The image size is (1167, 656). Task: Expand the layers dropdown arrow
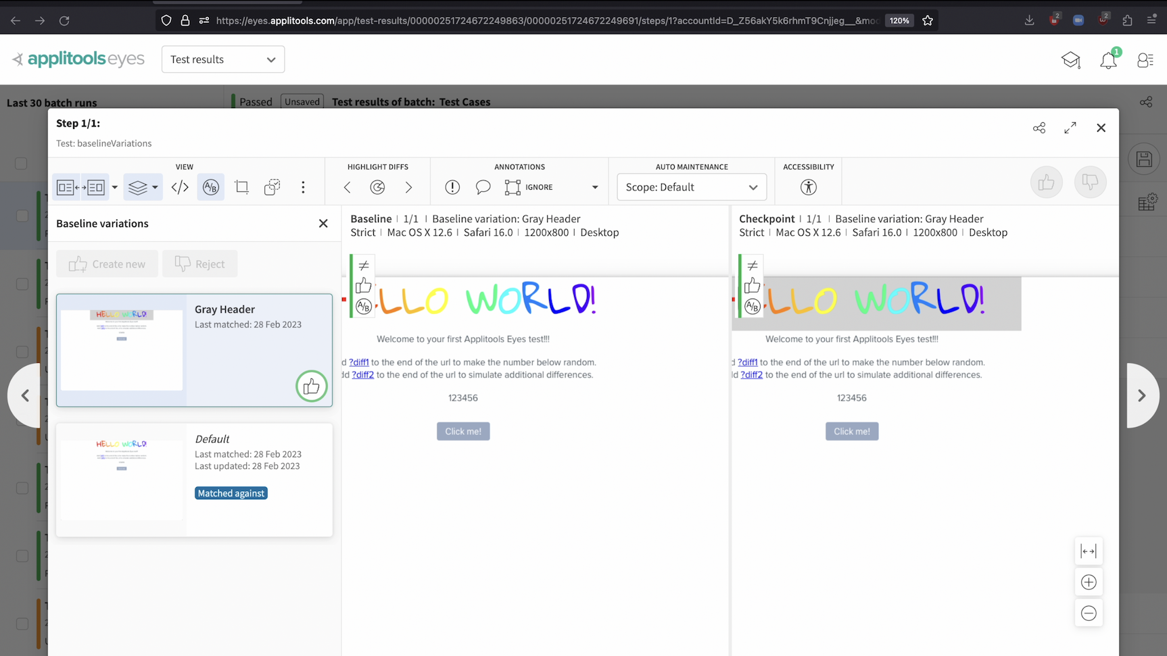[x=155, y=187]
